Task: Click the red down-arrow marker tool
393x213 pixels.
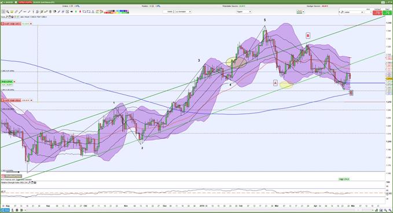Action: 80,12
